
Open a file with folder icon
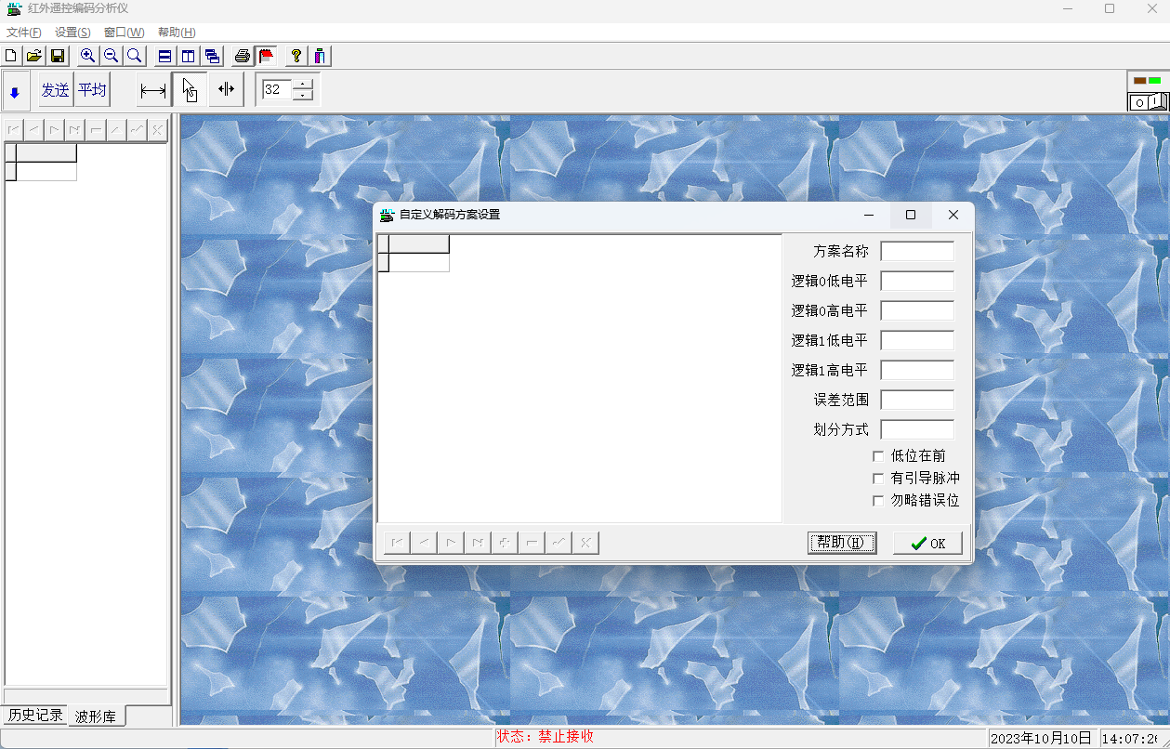[33, 56]
